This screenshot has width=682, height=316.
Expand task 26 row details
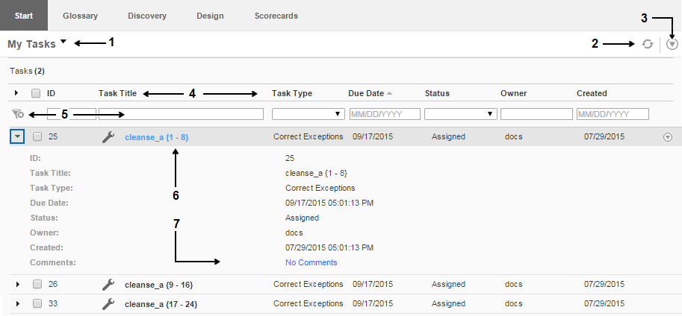tap(18, 284)
